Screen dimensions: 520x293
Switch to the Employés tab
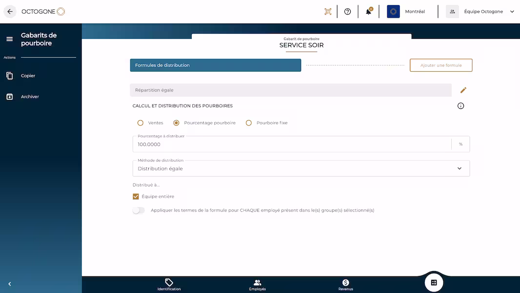pos(257,285)
